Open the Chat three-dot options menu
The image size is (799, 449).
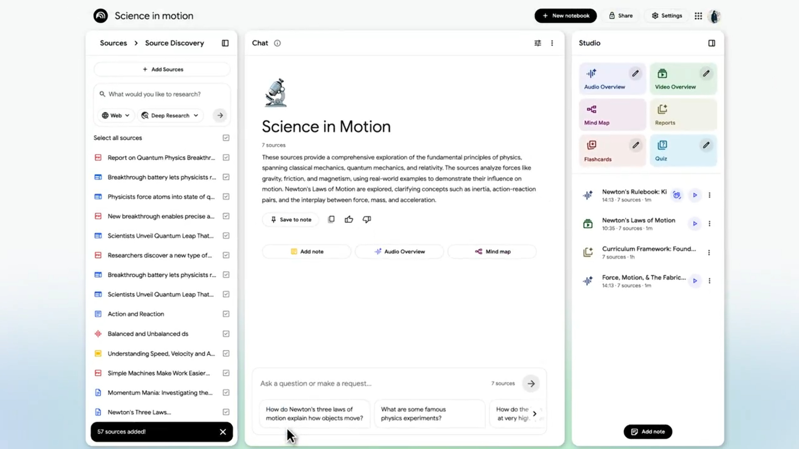(552, 43)
